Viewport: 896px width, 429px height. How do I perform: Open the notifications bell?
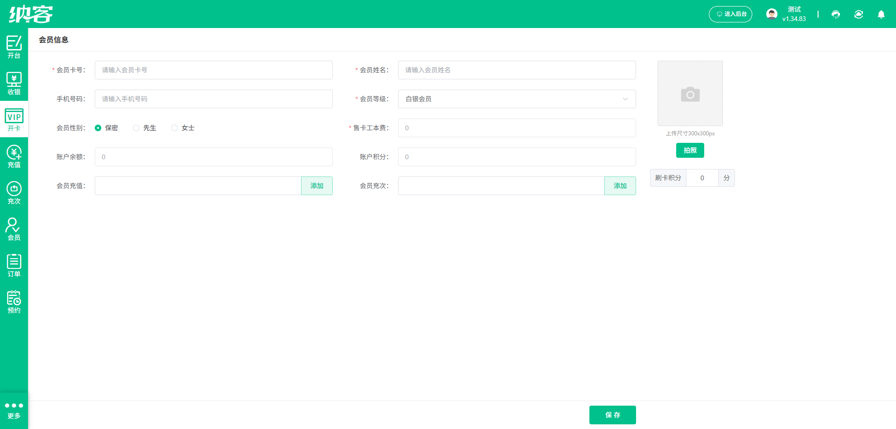(881, 14)
